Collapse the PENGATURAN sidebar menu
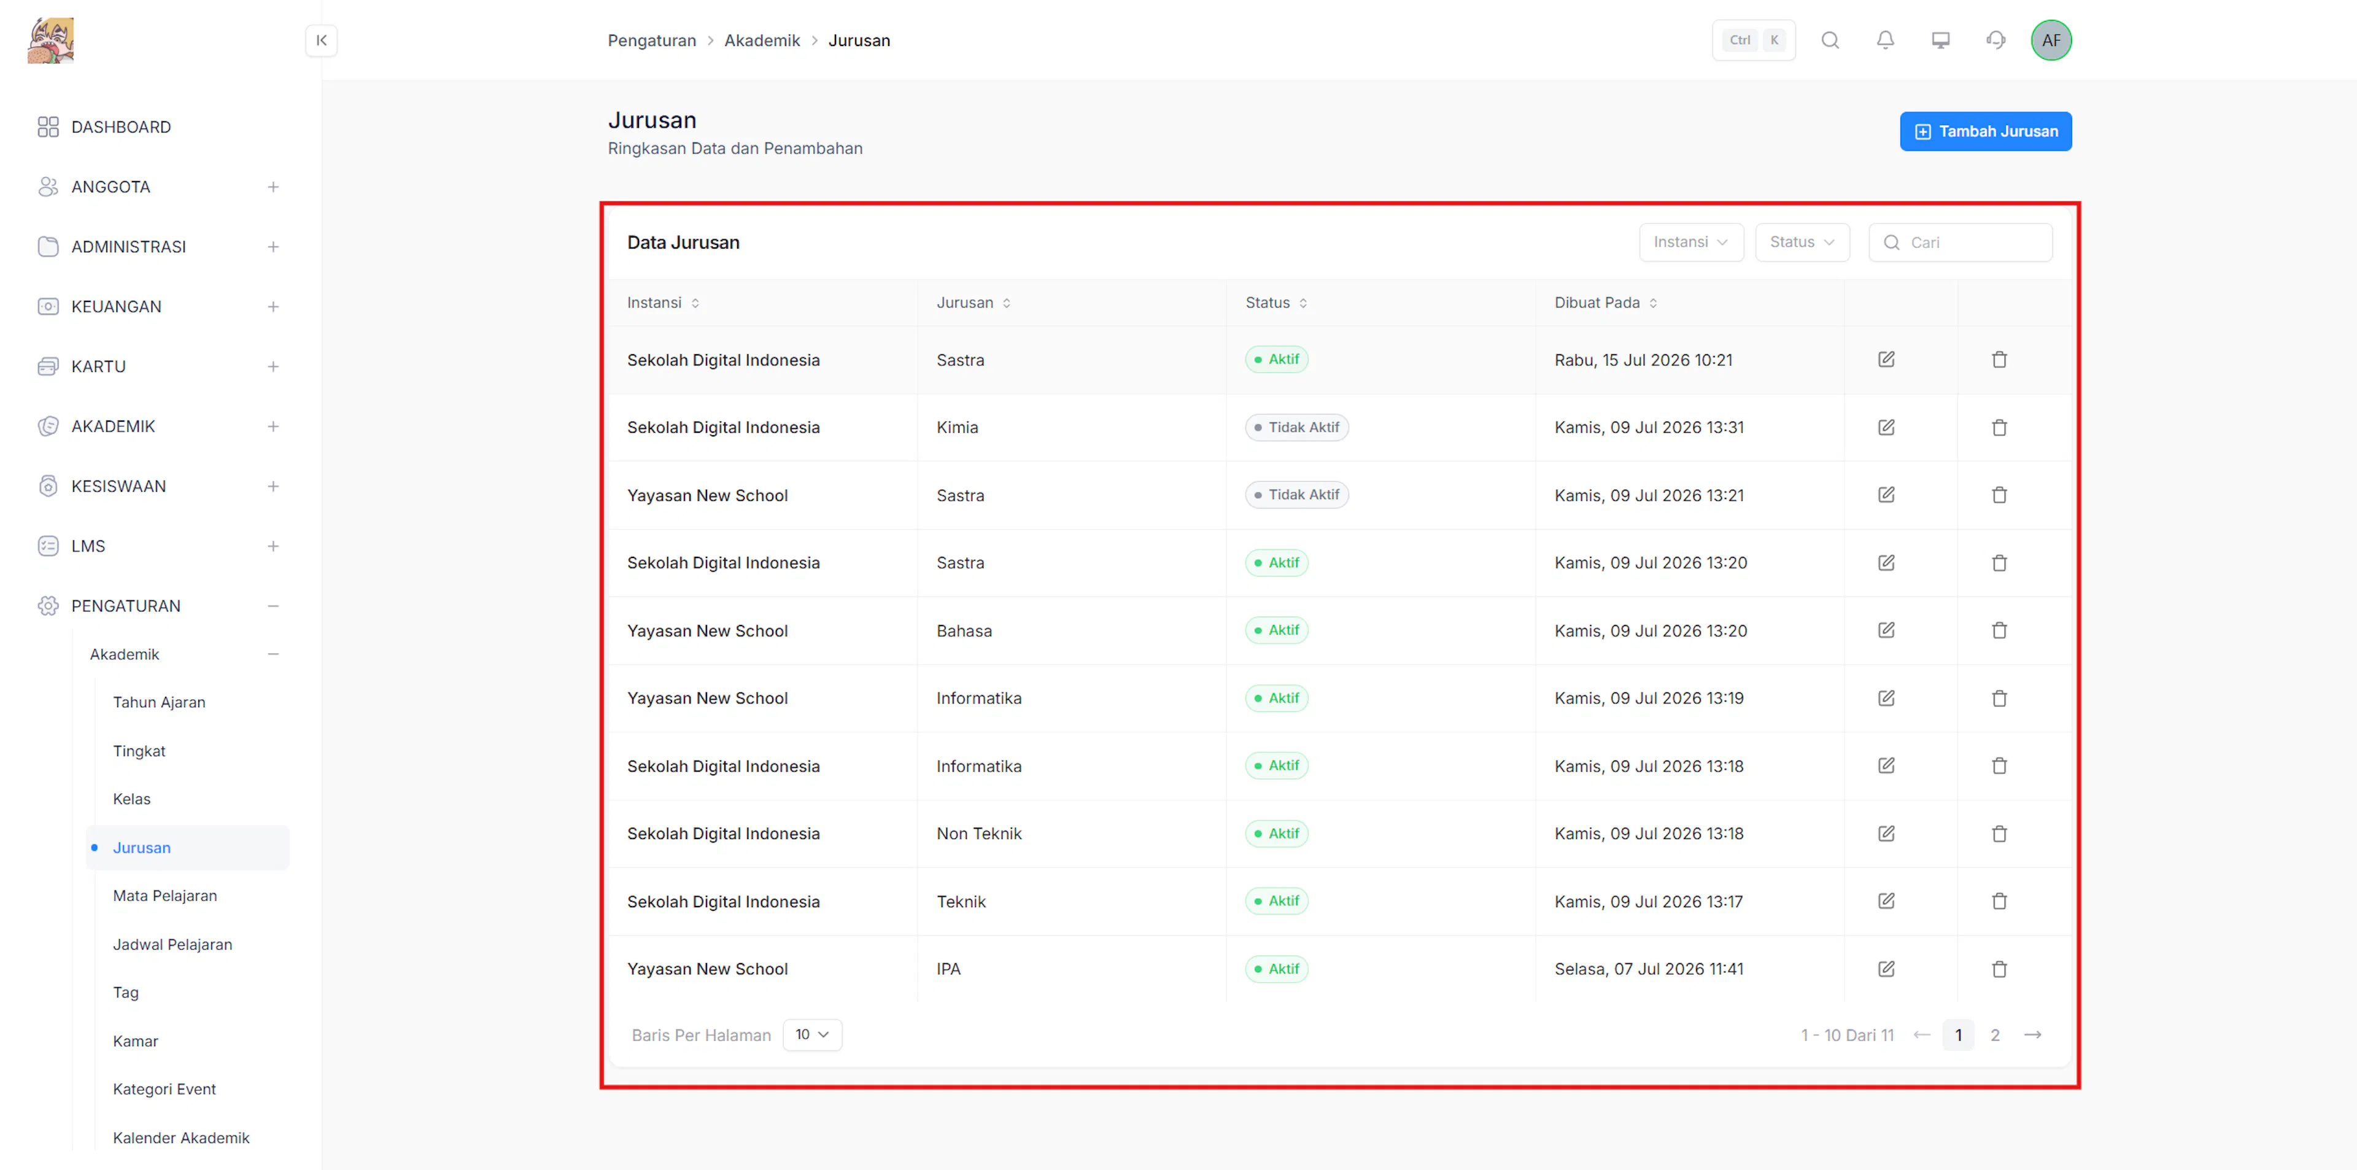2357x1170 pixels. (273, 606)
